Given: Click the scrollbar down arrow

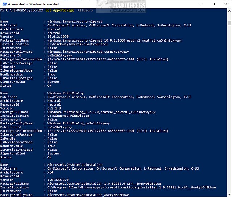Looking at the screenshot, I should coord(229,194).
